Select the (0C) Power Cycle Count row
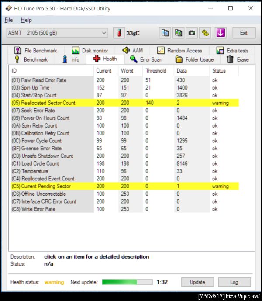Image resolution: width=262 pixels, height=301 pixels. coord(125,141)
